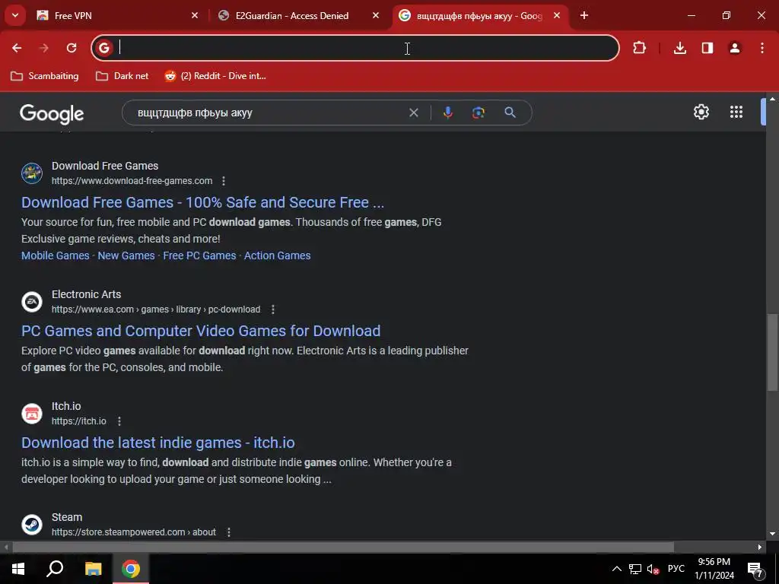Viewport: 779px width, 584px height.
Task: Search by image with Google Lens icon
Action: (479, 113)
